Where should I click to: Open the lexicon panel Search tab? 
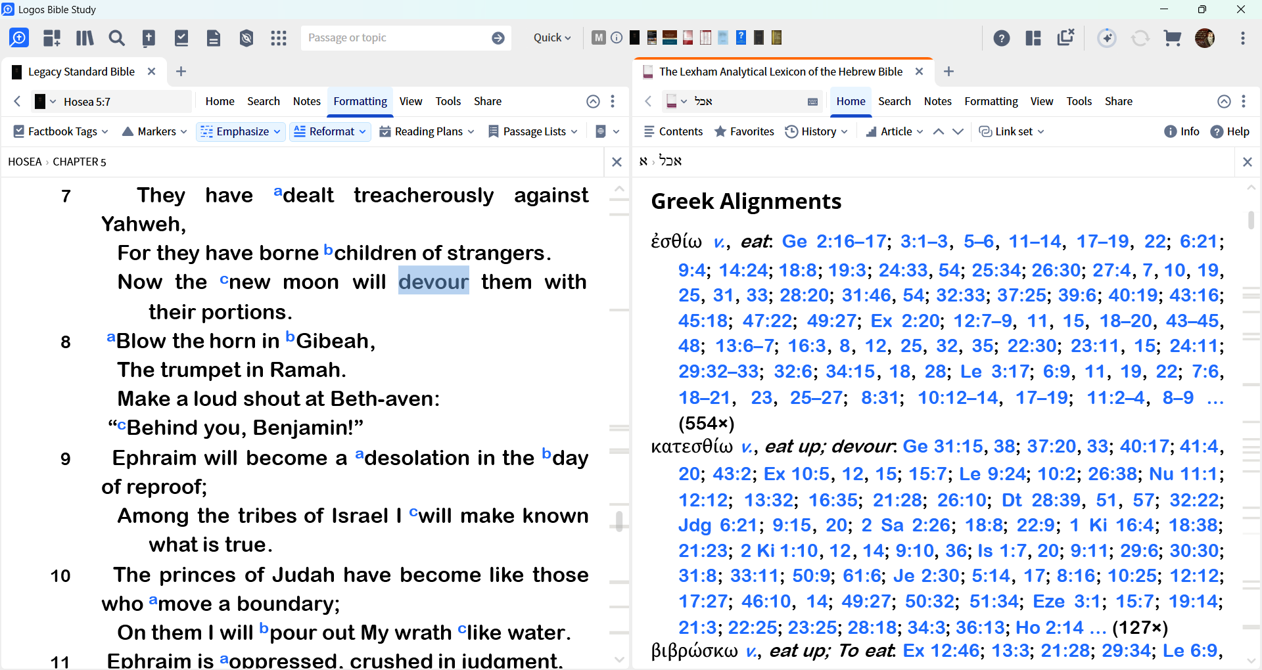[895, 101]
